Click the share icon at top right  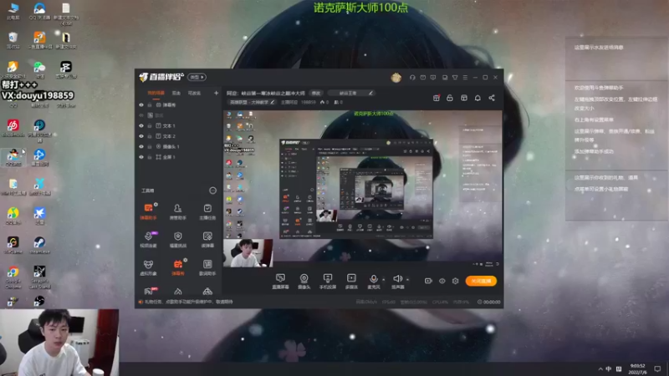[492, 98]
